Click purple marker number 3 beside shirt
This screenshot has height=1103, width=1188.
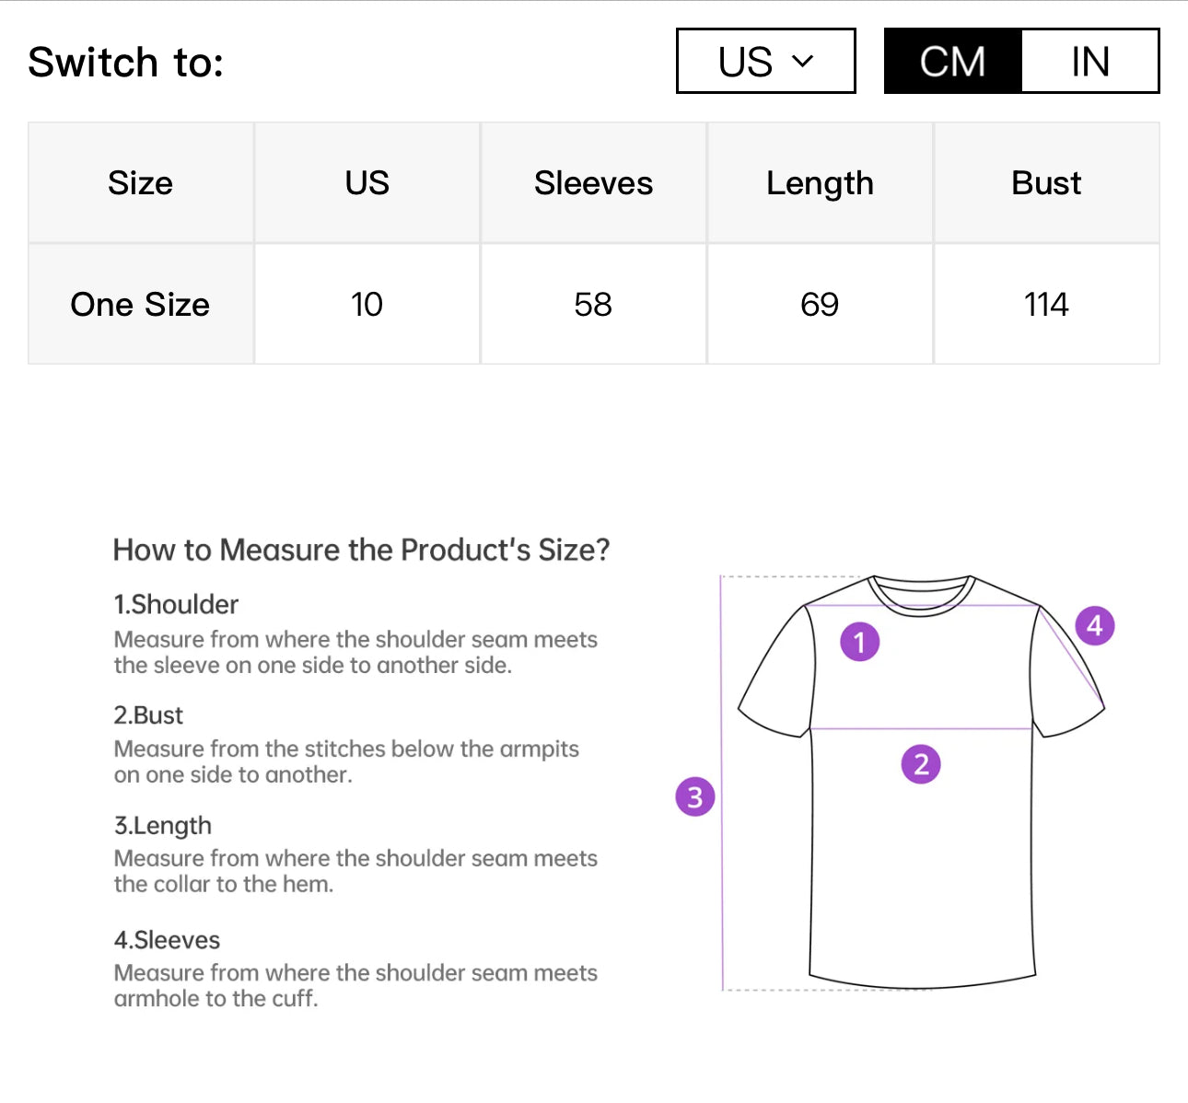coord(695,797)
